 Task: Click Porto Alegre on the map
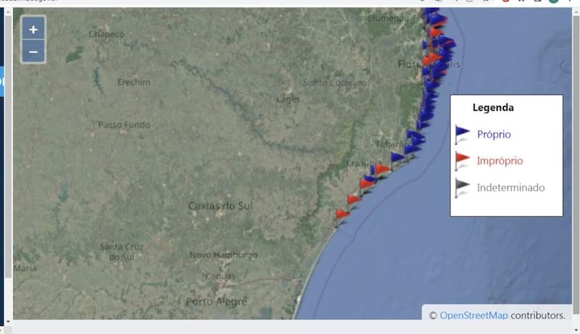click(216, 301)
